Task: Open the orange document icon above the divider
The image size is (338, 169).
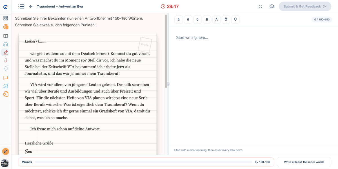Action: click(6, 94)
